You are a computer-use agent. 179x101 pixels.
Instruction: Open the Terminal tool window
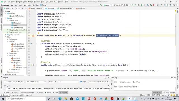(x=15, y=93)
